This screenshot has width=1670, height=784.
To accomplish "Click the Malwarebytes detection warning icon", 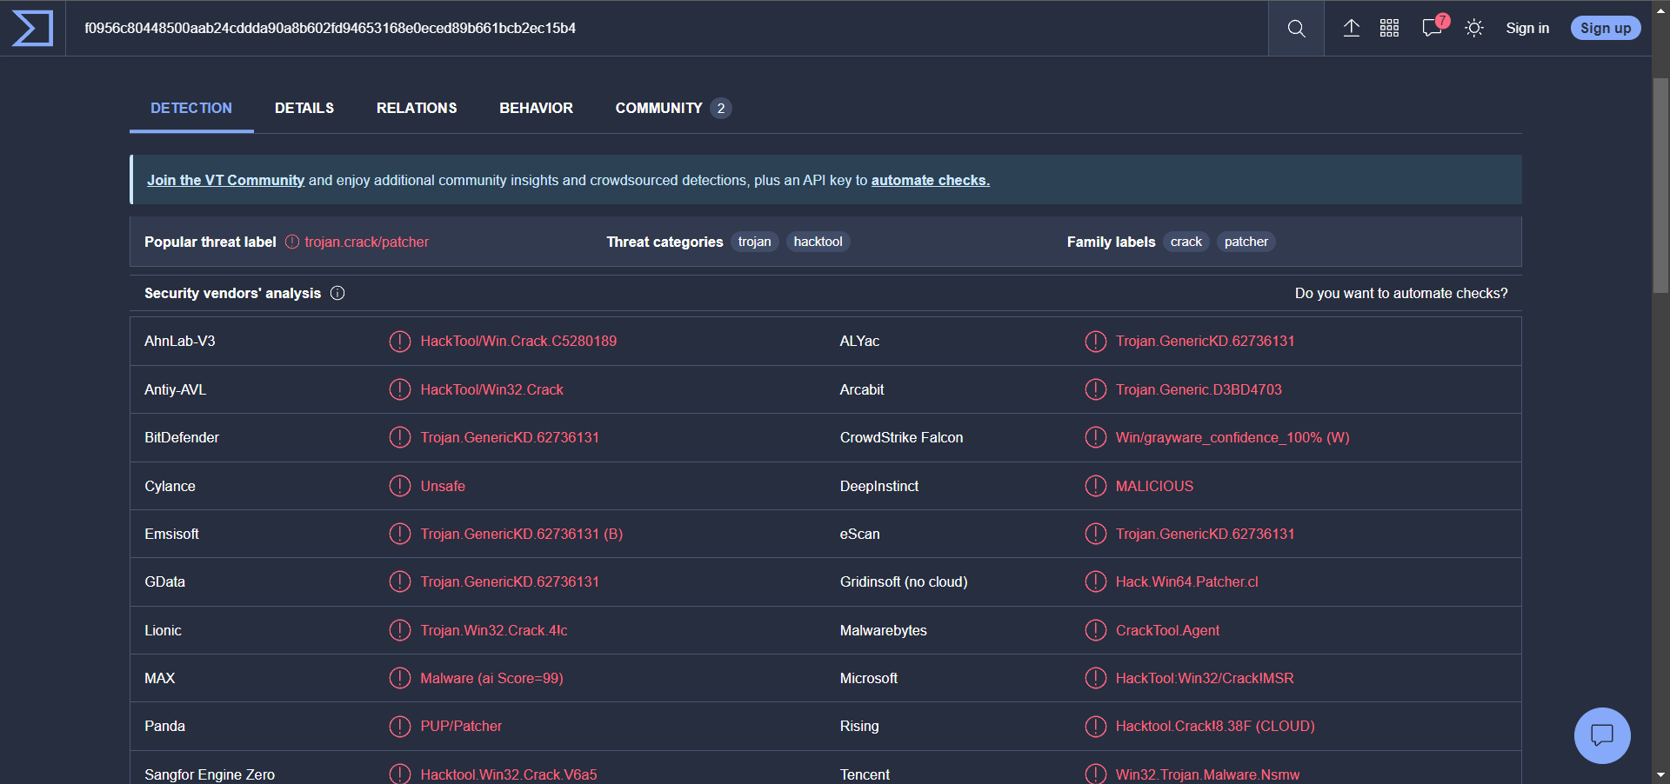I will pos(1095,630).
